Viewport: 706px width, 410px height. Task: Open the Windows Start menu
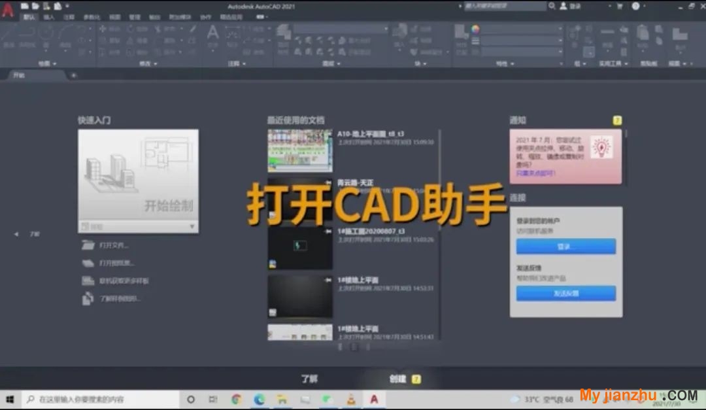click(x=10, y=400)
